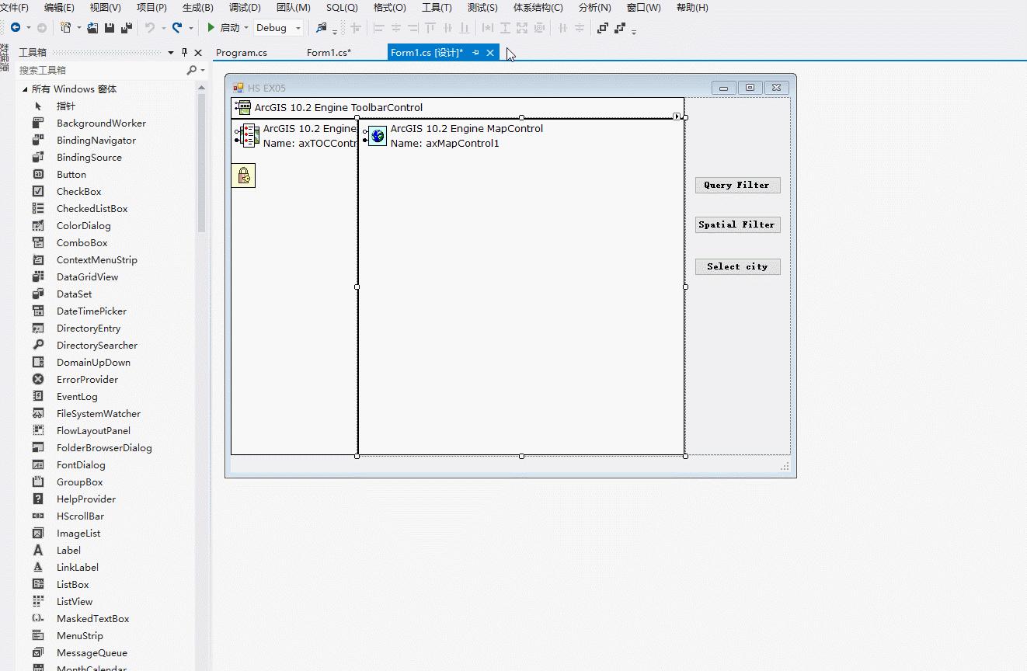Toggle auto-hide pin on toolbox panel
Image resolution: width=1027 pixels, height=671 pixels.
coord(184,53)
